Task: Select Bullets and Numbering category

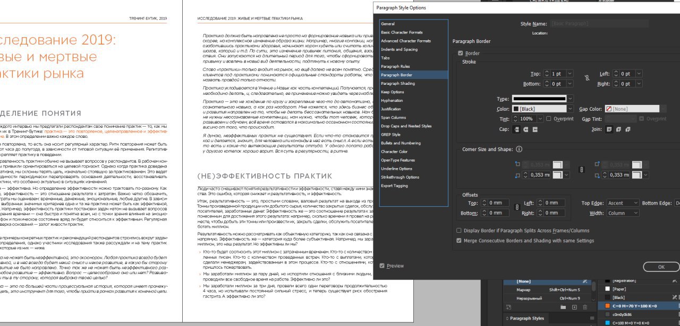Action: [x=414, y=143]
